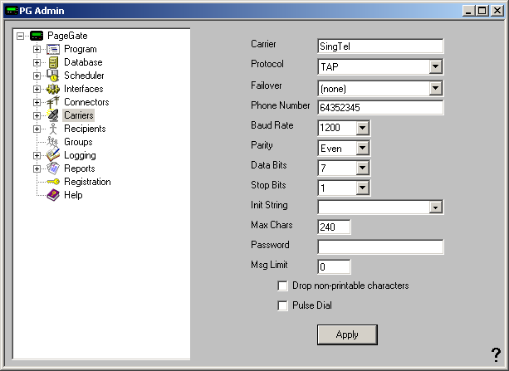509x371 pixels.
Task: Close the PG Admin window
Action: [x=497, y=11]
